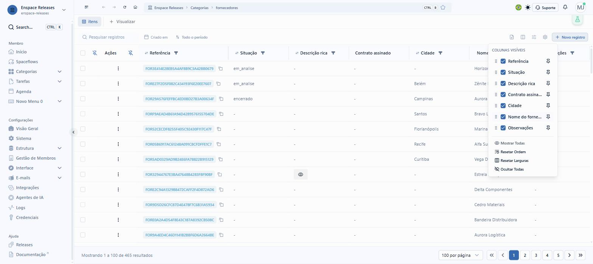The height and width of the screenshot is (264, 593).
Task: Click the home icon in top navigation
Action: pos(135,8)
